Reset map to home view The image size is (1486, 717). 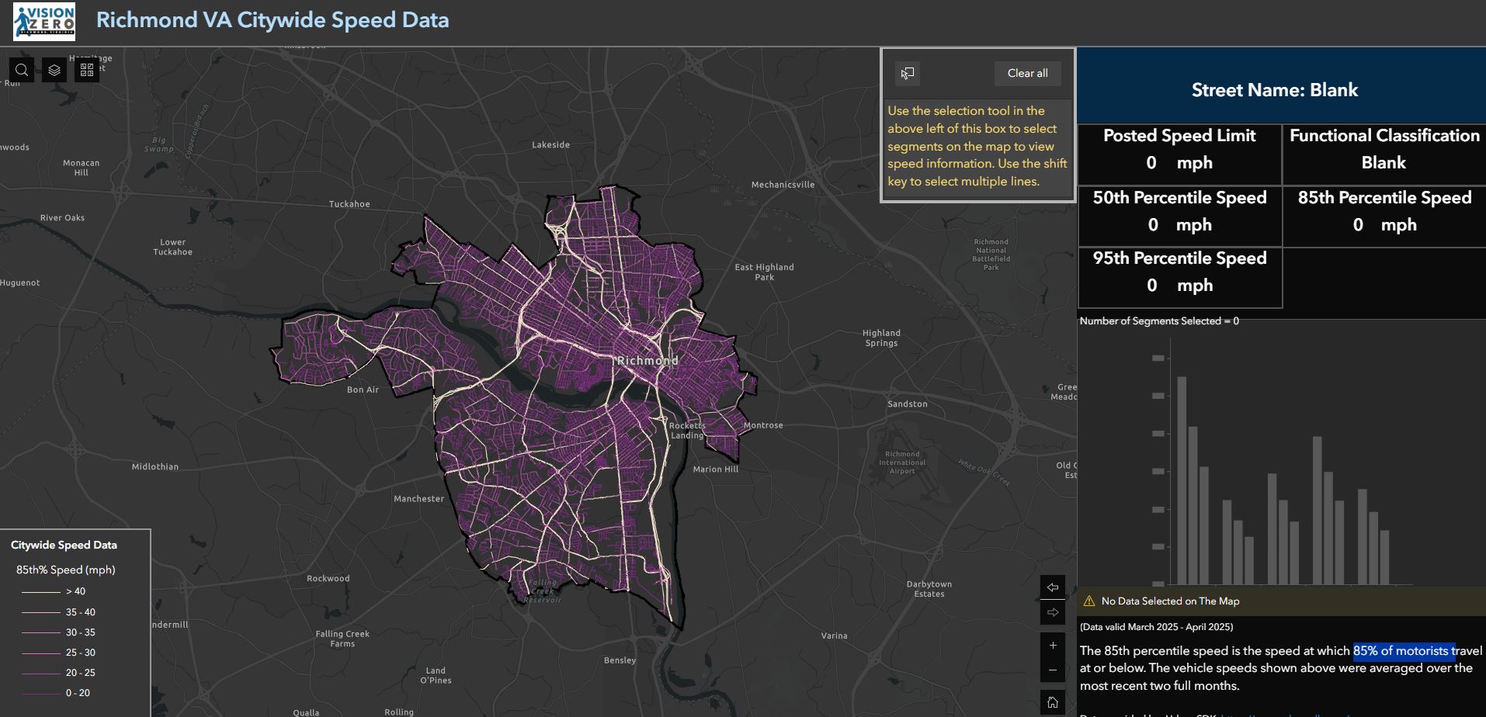[1053, 702]
